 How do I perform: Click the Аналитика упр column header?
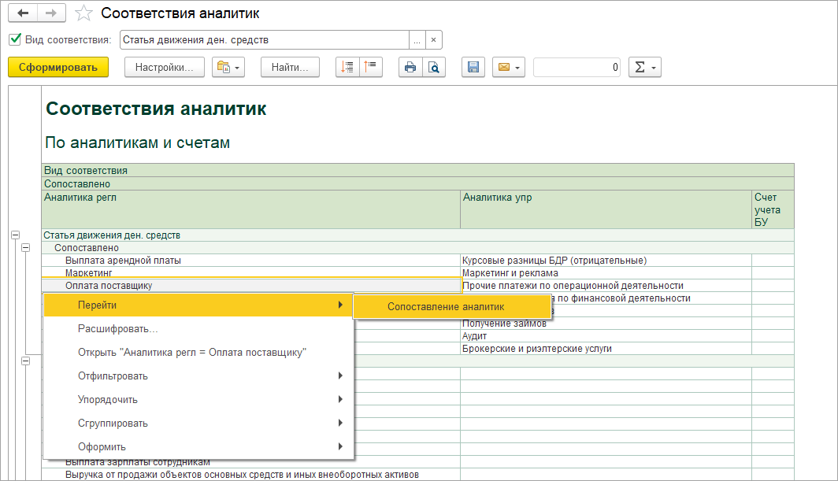click(606, 209)
